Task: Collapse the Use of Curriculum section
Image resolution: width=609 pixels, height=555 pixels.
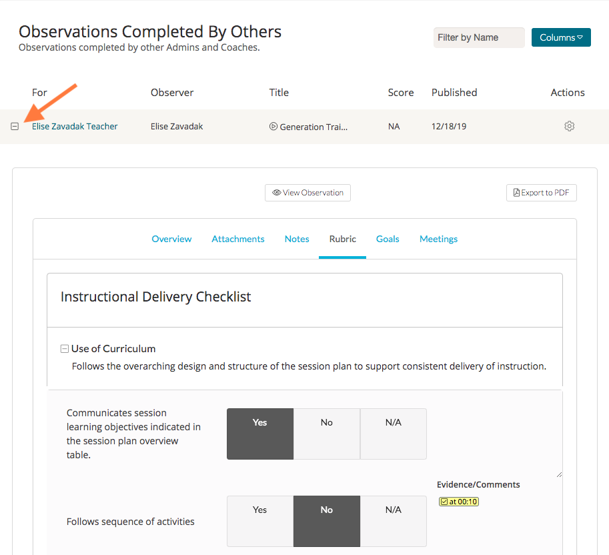Action: pyautogui.click(x=65, y=349)
